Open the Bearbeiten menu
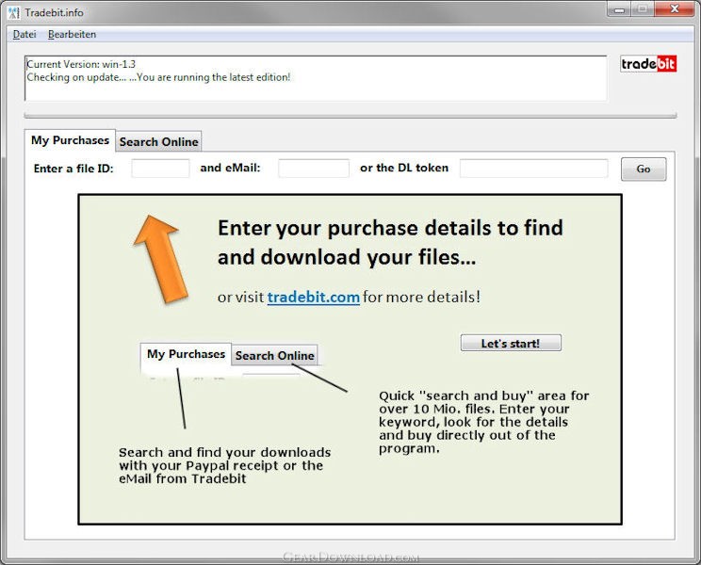 point(72,35)
